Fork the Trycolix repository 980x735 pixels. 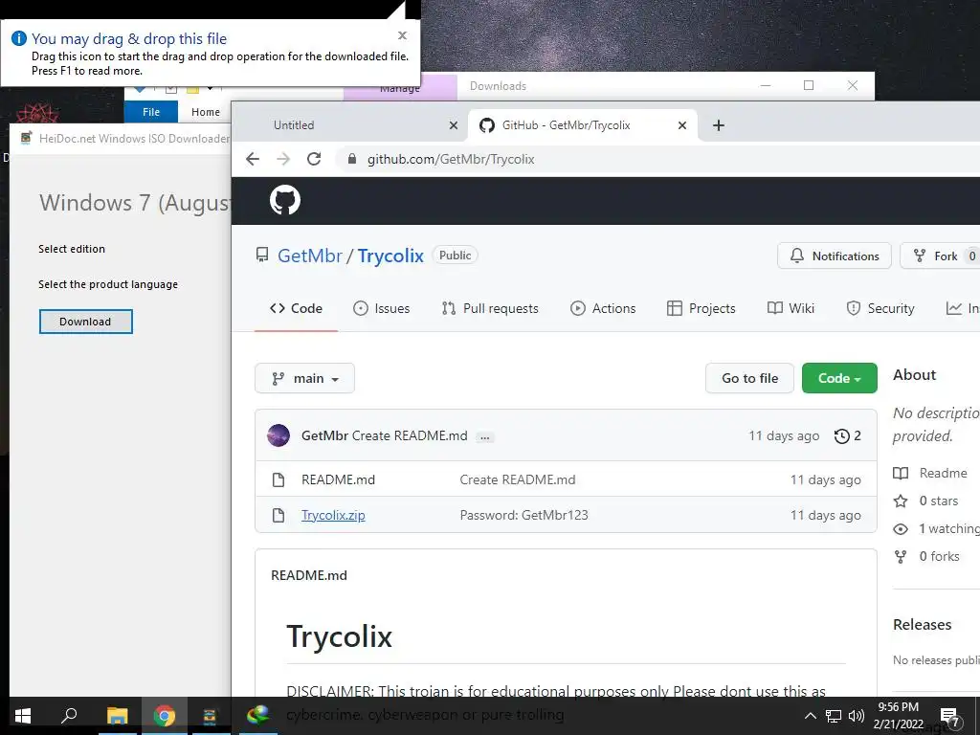click(x=940, y=256)
